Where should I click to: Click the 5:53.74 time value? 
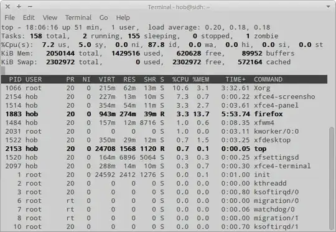(235, 114)
